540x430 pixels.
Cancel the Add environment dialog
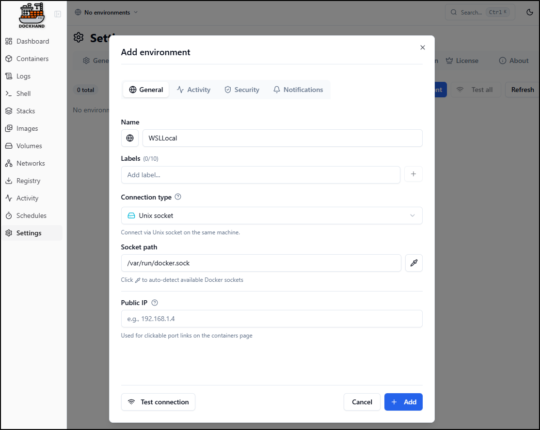click(362, 402)
